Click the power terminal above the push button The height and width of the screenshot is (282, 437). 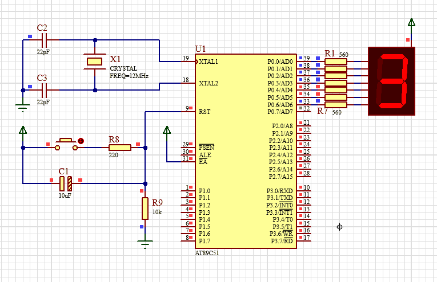(x=23, y=130)
